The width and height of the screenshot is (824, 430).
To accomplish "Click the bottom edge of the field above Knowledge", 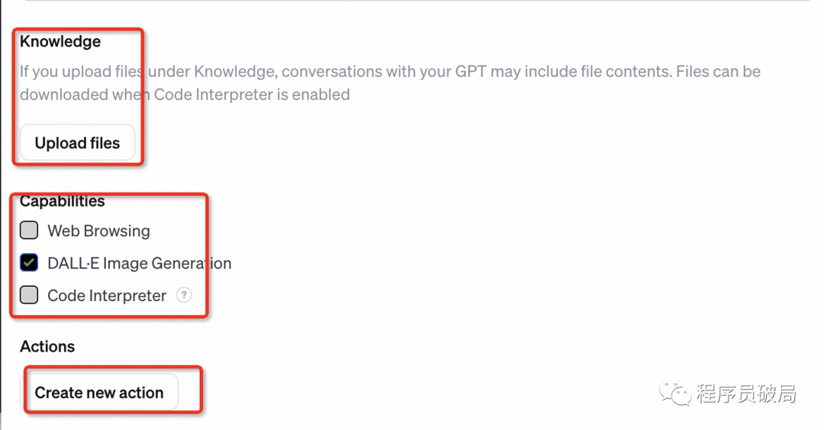I will point(412,2).
